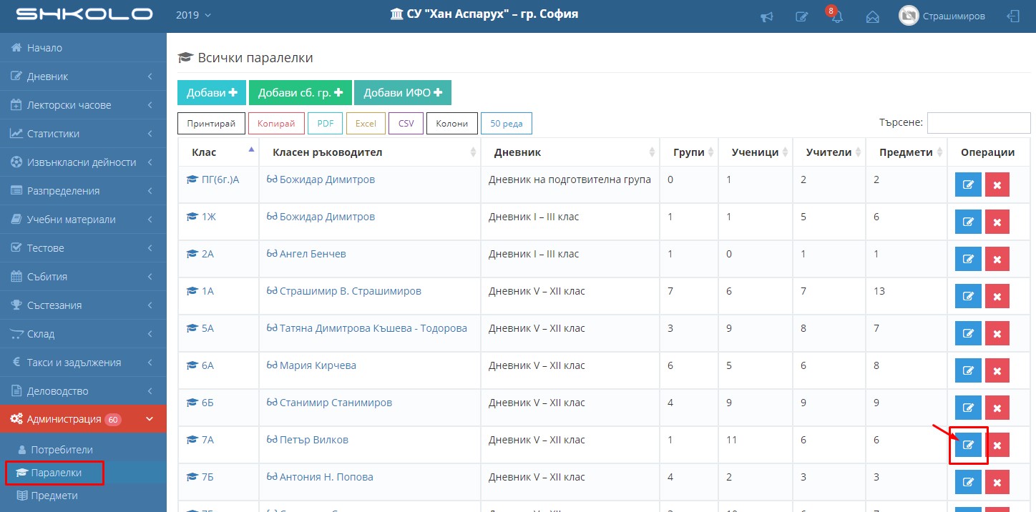Screen dimensions: 1036x512
Task: Delete the 6Б class row
Action: coord(997,408)
